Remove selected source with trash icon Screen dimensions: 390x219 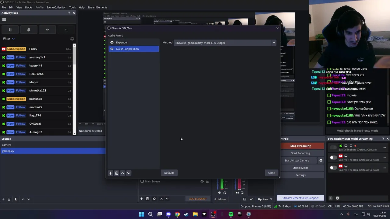point(147,199)
